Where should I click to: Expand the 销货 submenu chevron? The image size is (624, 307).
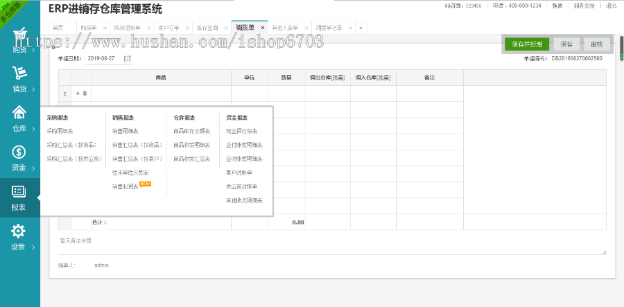[x=33, y=89]
